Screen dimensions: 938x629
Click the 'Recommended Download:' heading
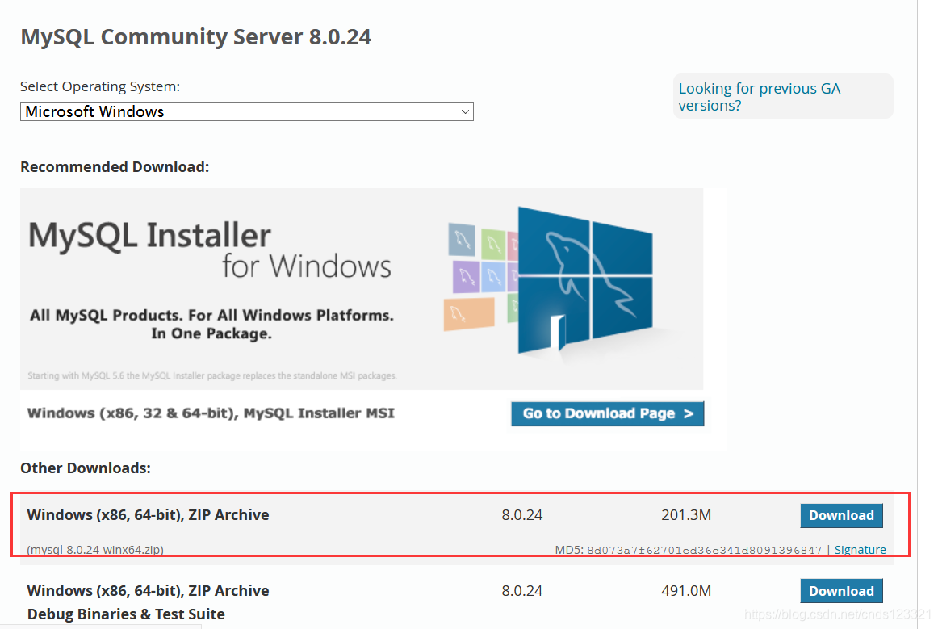(x=115, y=167)
